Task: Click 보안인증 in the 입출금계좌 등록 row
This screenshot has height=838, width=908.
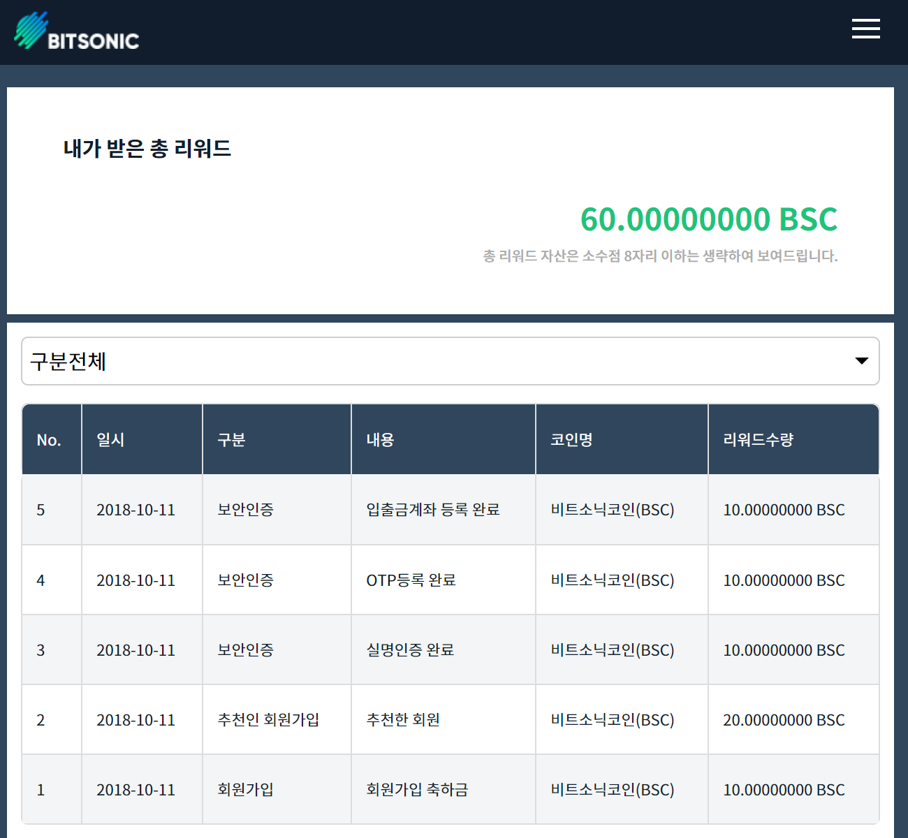Action: pos(245,510)
